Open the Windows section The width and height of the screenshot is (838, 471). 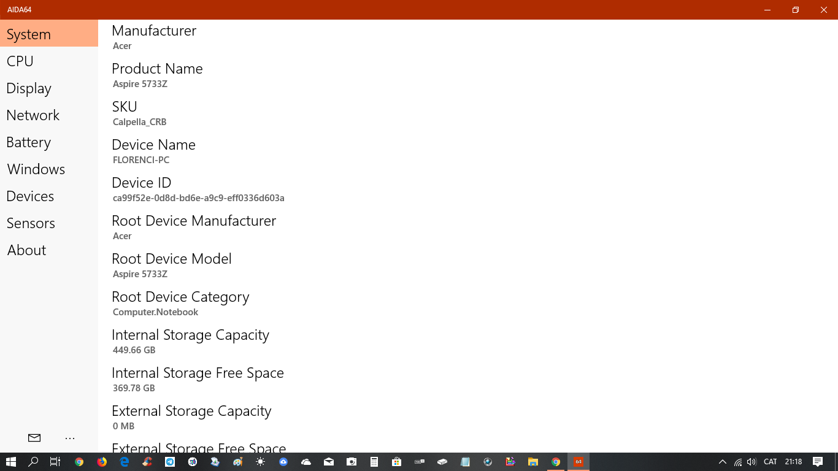[49, 169]
